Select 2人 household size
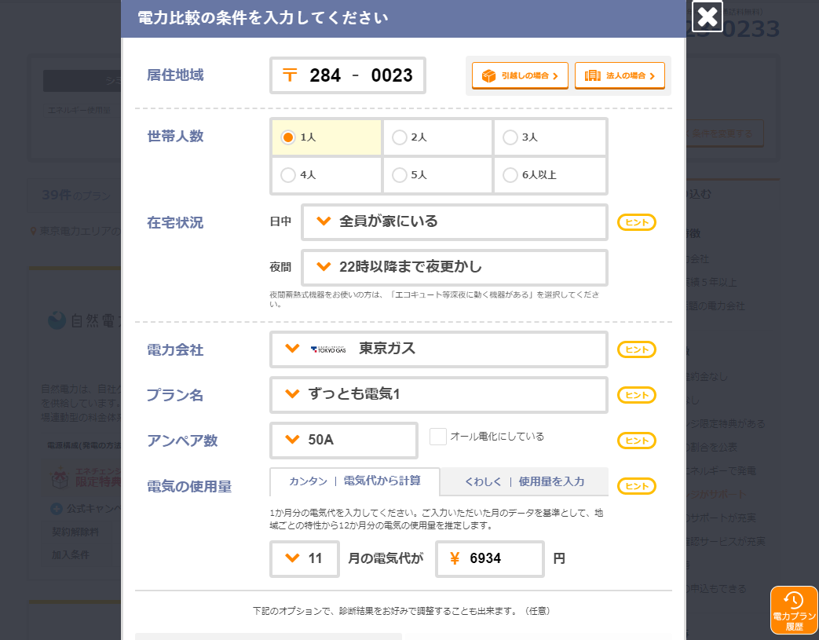Screen dimensions: 819x640 pos(437,137)
